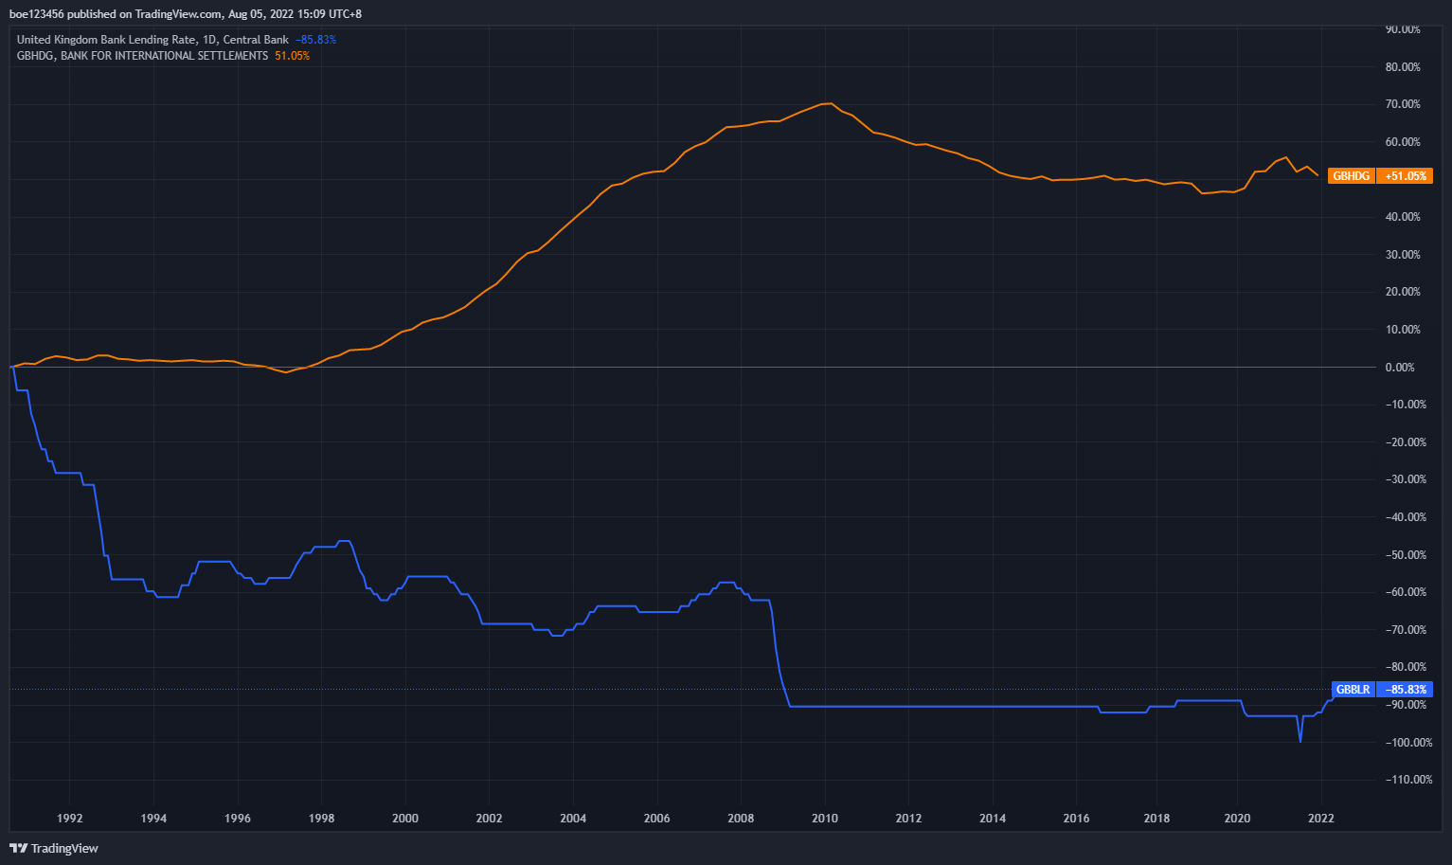This screenshot has height=865, width=1452.
Task: Click the 2000 year label on time axis
Action: click(x=405, y=819)
